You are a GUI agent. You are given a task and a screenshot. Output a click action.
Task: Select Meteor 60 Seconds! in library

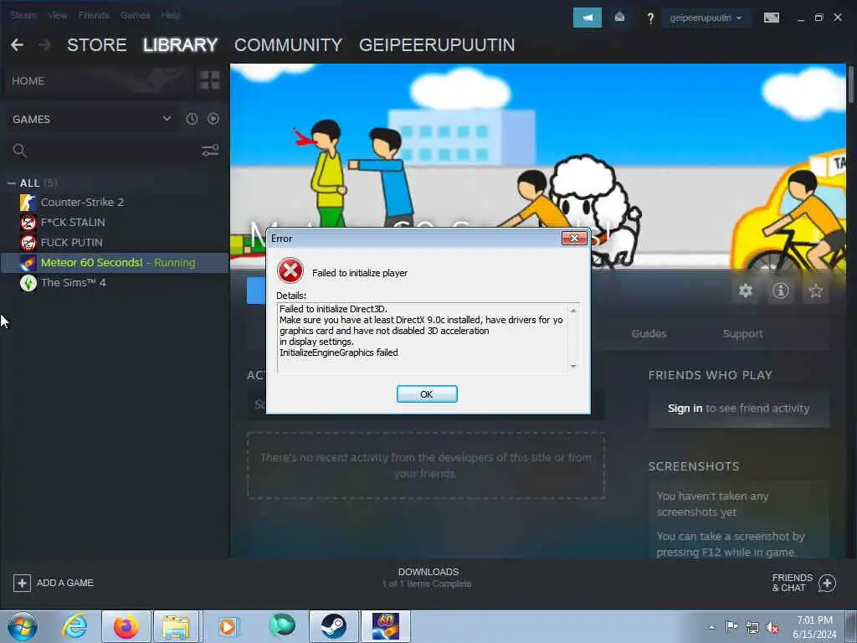click(115, 262)
